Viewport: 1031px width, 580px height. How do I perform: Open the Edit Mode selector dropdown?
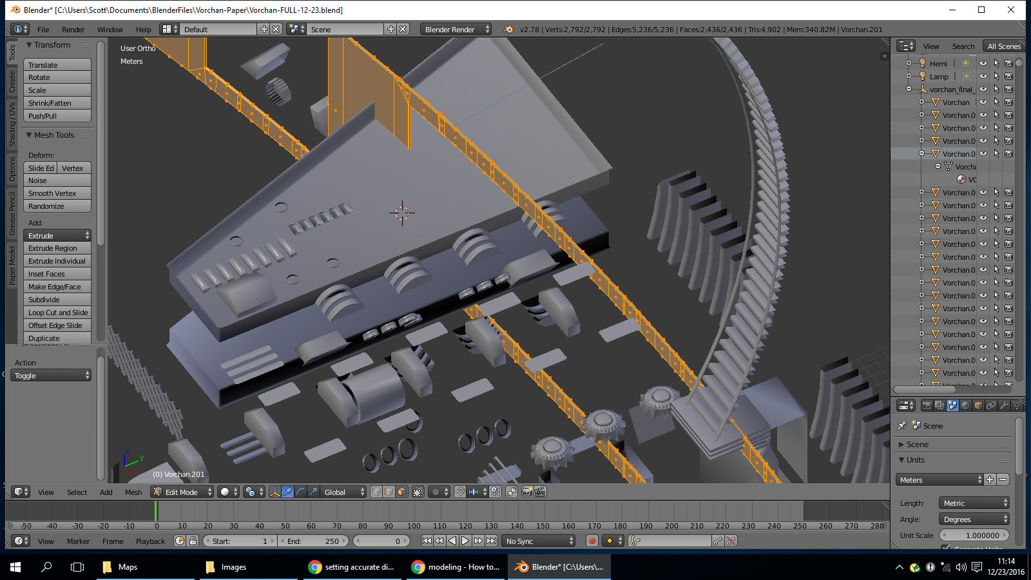(182, 492)
